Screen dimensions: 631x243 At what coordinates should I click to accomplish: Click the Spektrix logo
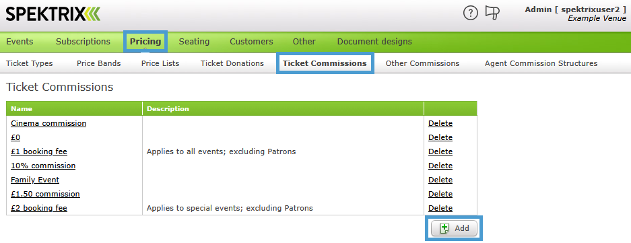(x=53, y=15)
